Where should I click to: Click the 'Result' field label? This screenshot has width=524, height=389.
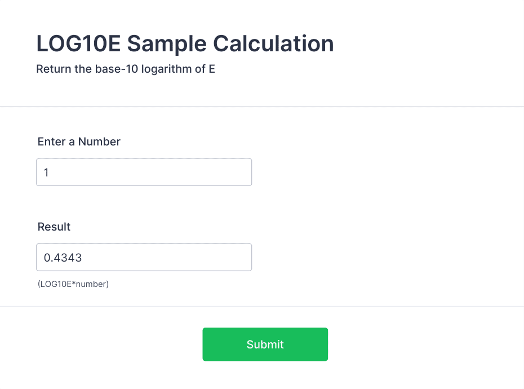point(54,227)
